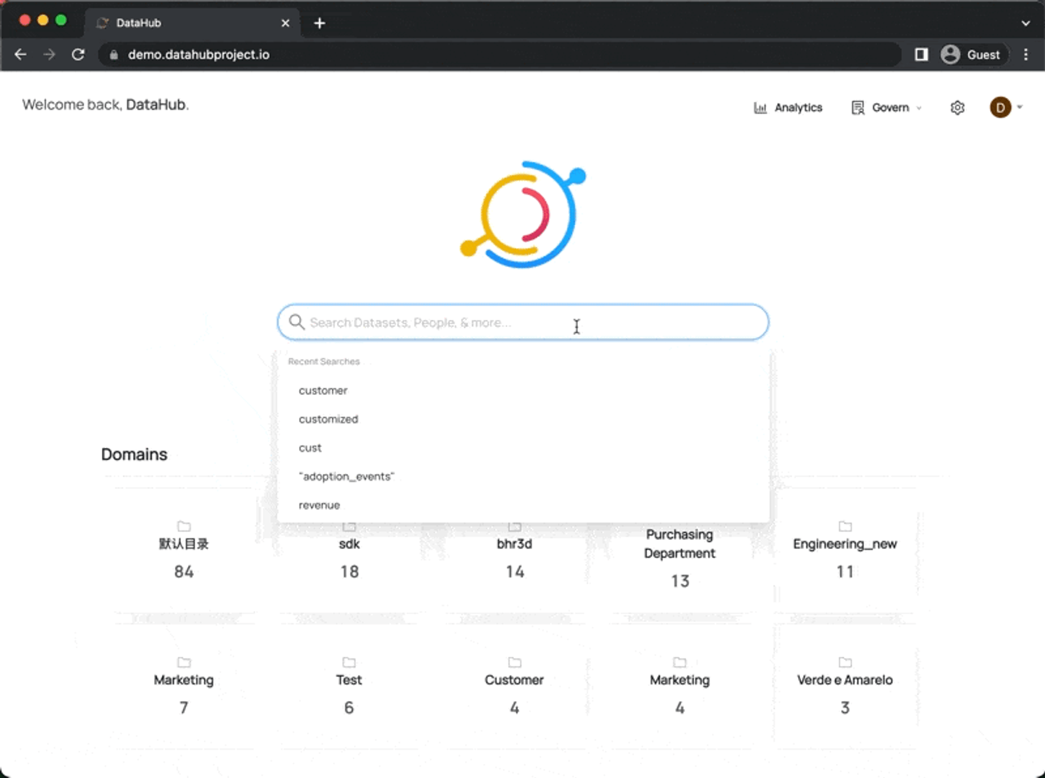Open the bhr3d domain card
Image resolution: width=1045 pixels, height=778 pixels.
515,558
